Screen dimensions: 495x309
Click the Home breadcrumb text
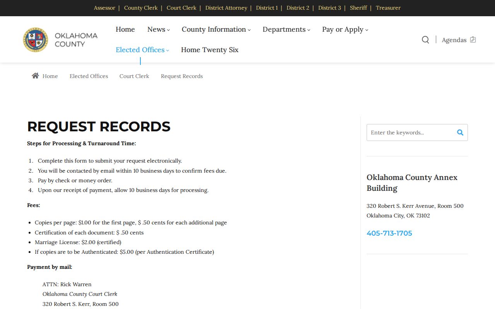(50, 76)
